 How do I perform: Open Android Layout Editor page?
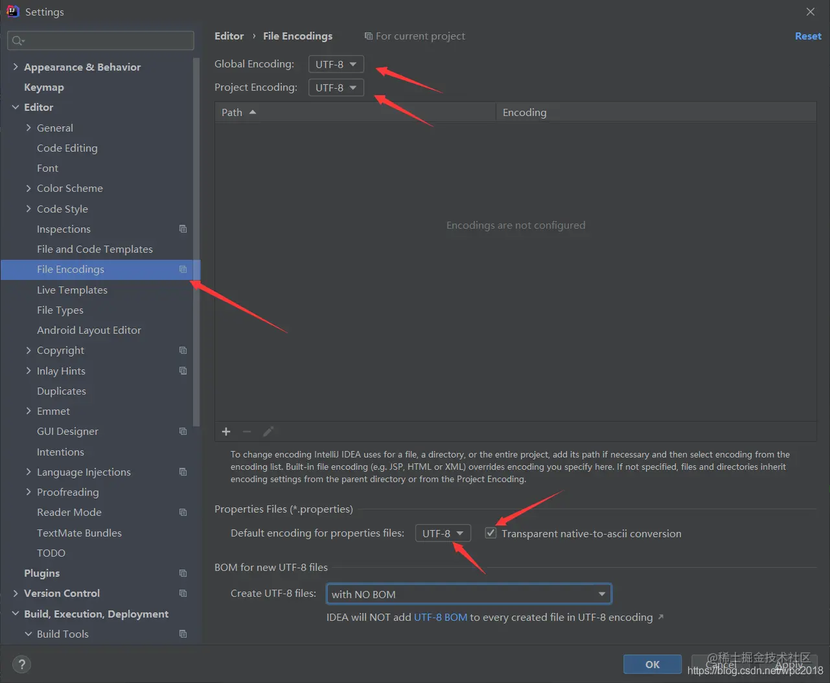[x=89, y=330]
